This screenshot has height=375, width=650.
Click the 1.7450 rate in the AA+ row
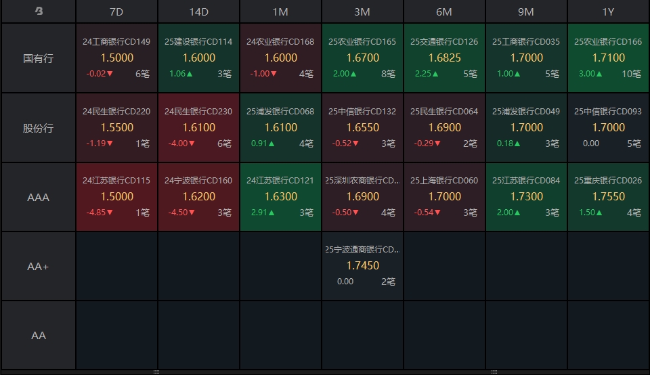(x=363, y=265)
